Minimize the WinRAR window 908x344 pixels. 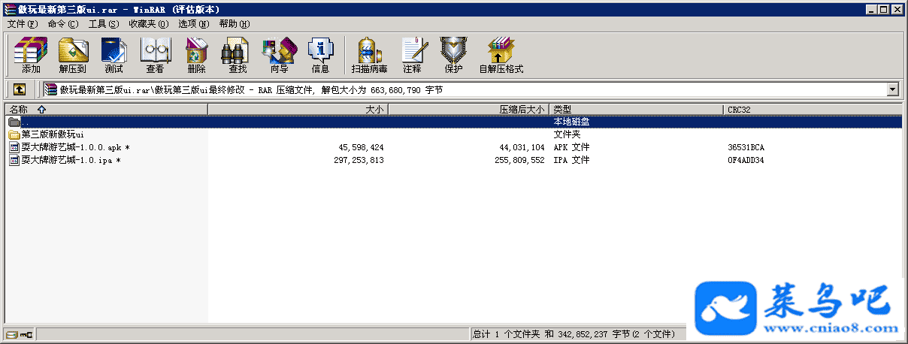(871, 9)
